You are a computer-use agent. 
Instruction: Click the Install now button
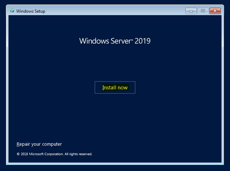[x=115, y=88]
